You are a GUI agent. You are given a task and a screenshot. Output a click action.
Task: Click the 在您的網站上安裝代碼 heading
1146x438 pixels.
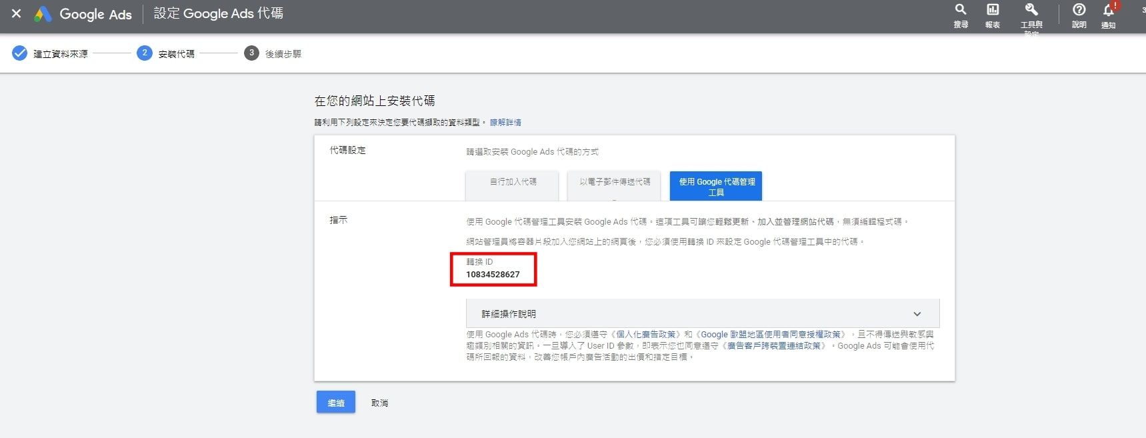pyautogui.click(x=375, y=101)
